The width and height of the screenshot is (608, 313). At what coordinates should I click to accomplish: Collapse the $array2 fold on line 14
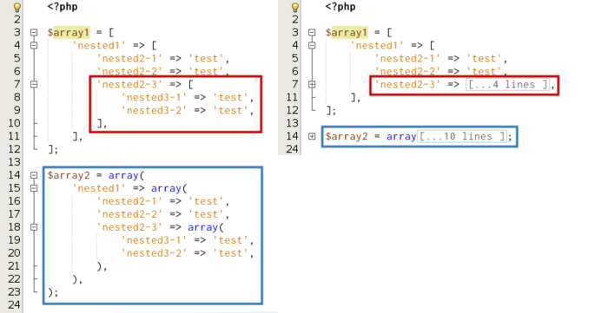(x=34, y=175)
